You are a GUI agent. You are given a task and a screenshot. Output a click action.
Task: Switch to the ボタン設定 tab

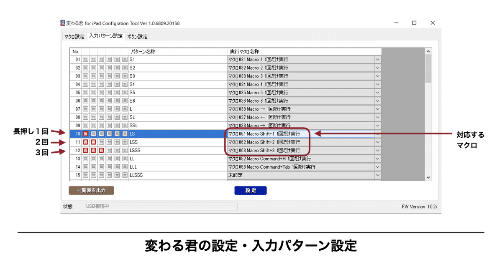coord(137,36)
